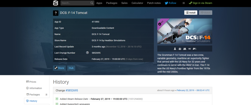Open the hamburger menu icon
The height and width of the screenshot is (105, 251).
click(x=184, y=3)
